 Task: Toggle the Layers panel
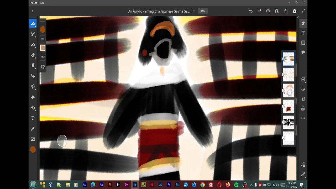click(x=303, y=23)
